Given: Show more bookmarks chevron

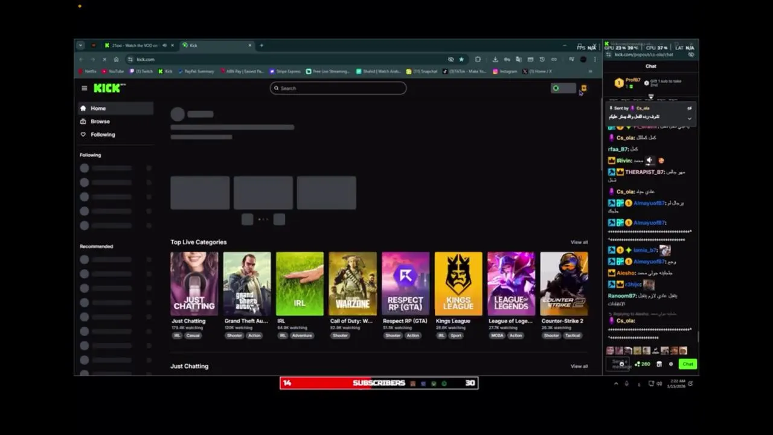Looking at the screenshot, I should [x=591, y=71].
